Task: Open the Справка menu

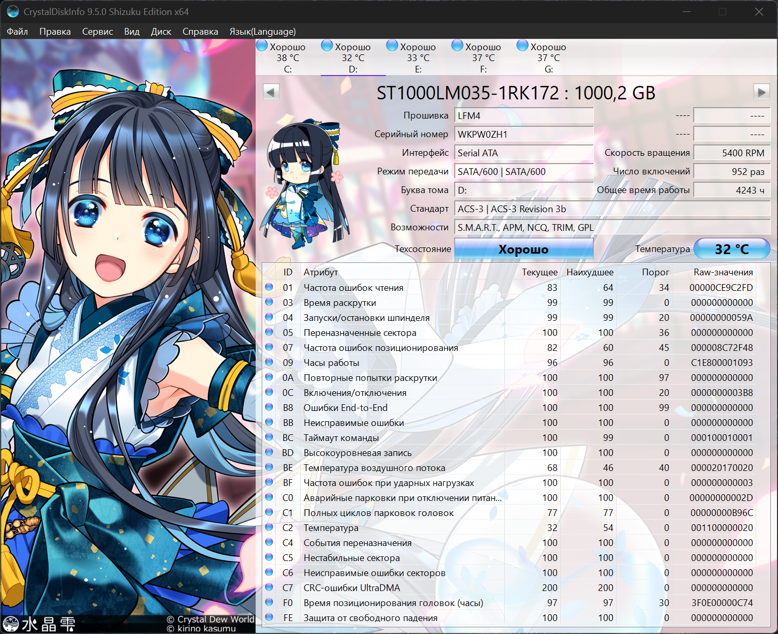Action: [x=200, y=32]
